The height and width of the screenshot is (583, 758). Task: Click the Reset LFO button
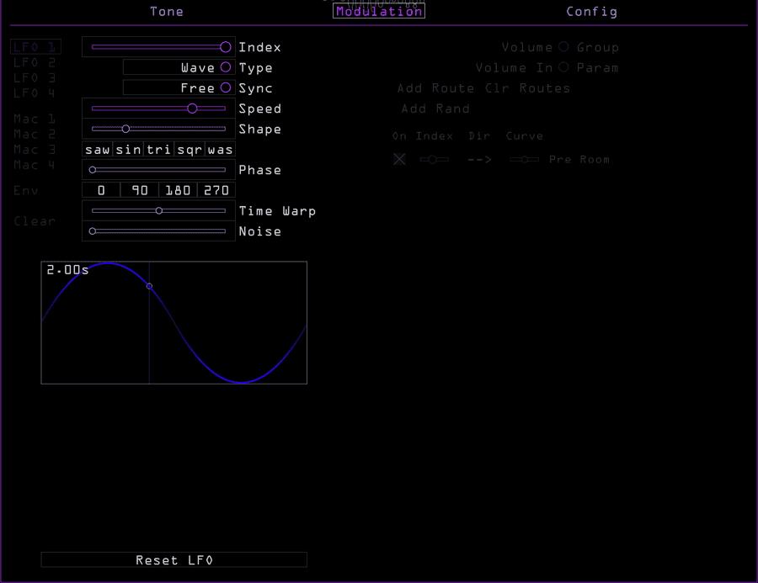coord(174,559)
